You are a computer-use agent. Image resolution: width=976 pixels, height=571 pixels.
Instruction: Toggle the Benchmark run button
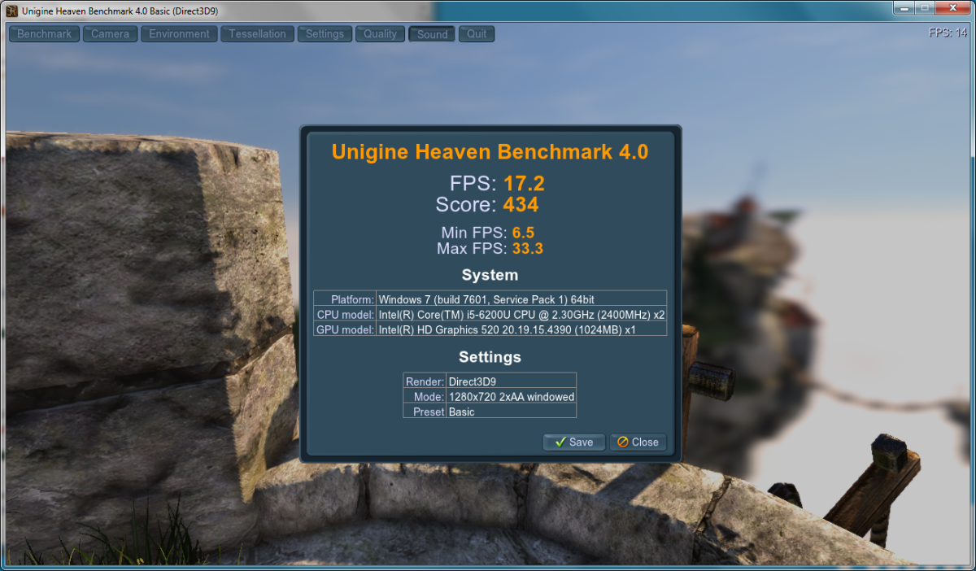pyautogui.click(x=45, y=34)
